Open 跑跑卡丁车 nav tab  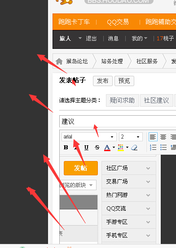pos(74,22)
